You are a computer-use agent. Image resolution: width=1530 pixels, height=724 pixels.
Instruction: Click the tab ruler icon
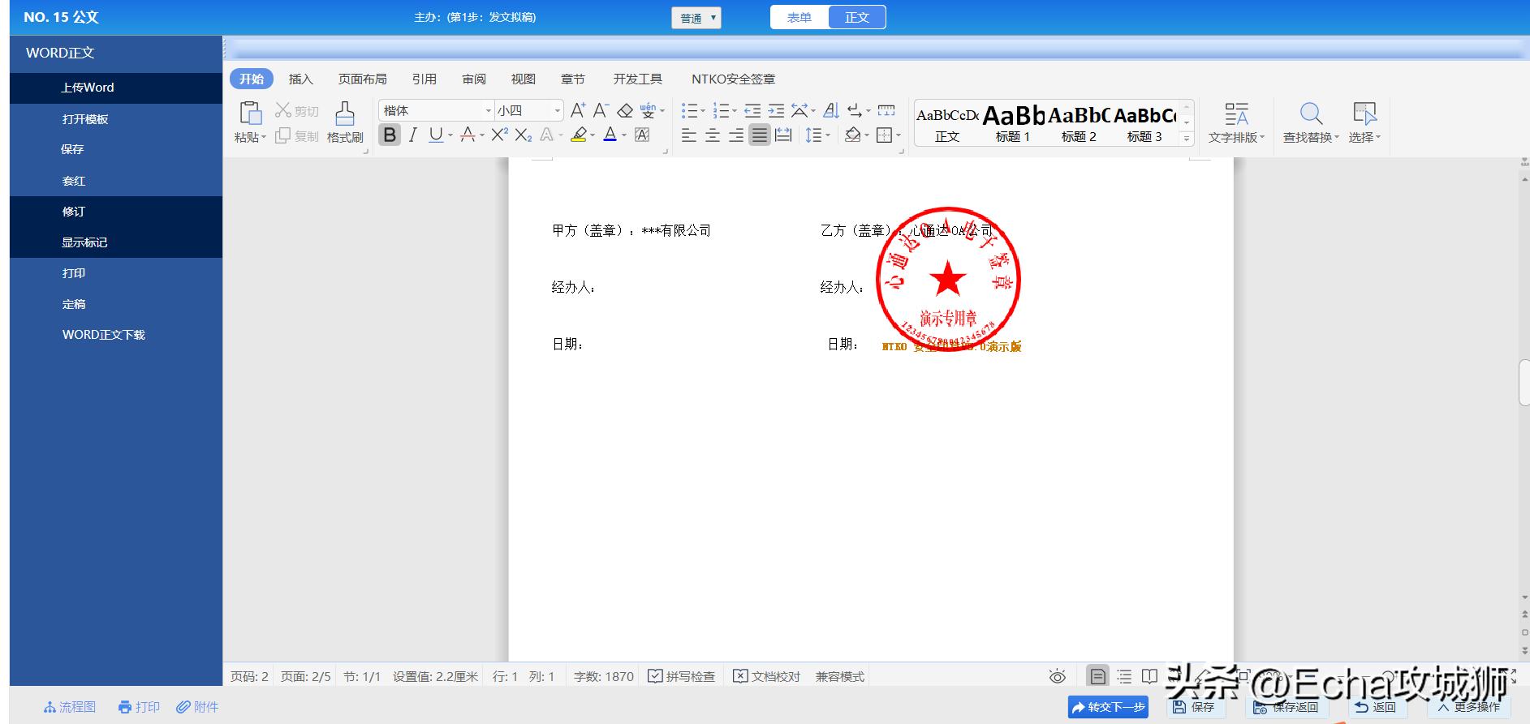pos(886,110)
